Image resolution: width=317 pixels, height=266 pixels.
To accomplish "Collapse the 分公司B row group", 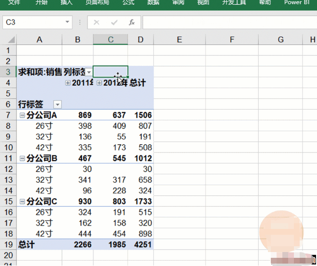I will pyautogui.click(x=22, y=158).
